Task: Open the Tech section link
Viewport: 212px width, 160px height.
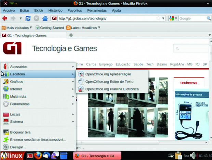Action: pyautogui.click(x=150, y=64)
